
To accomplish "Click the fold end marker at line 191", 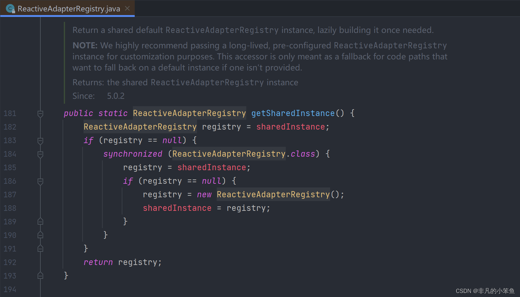I will [x=40, y=249].
